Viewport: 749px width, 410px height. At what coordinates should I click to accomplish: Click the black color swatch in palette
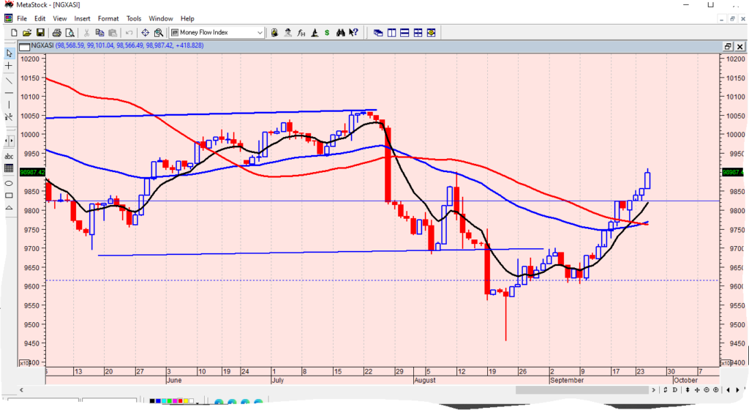[x=152, y=401]
